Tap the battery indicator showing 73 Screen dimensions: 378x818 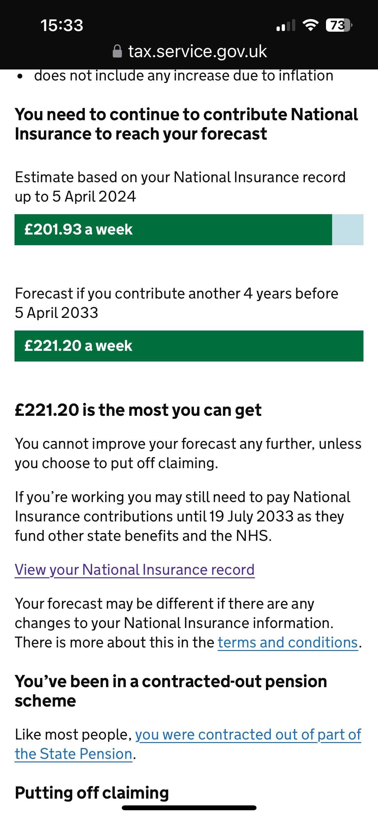tap(339, 25)
